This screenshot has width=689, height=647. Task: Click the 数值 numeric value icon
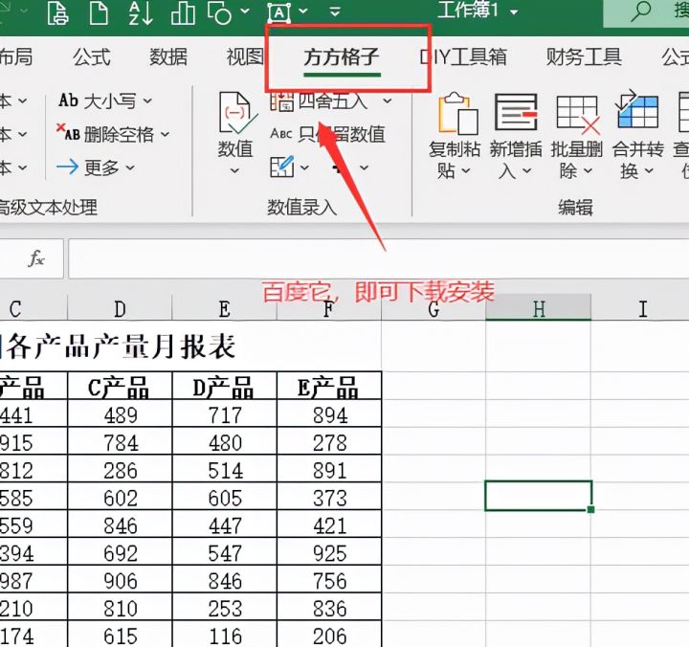235,113
